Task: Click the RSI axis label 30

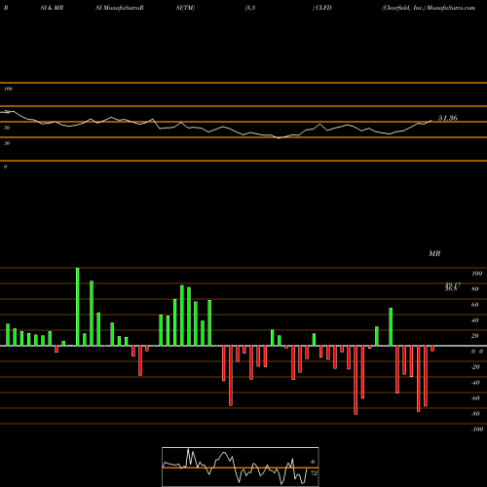Action: [x=7, y=143]
